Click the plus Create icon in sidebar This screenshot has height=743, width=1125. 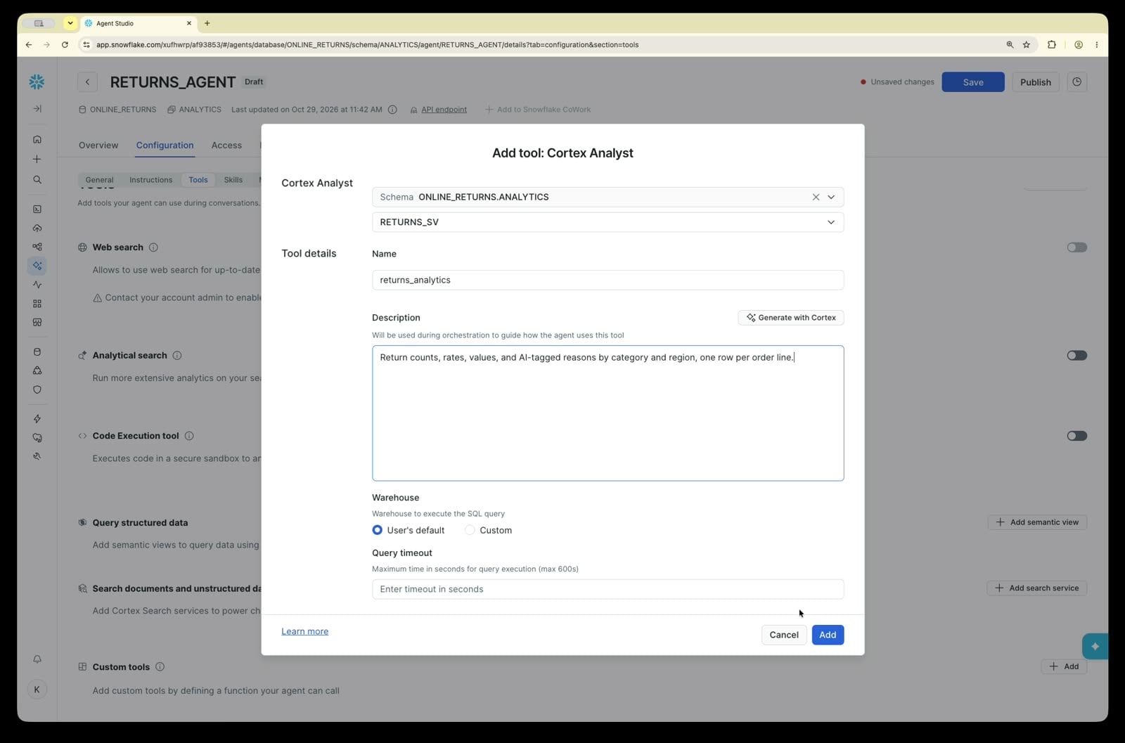pos(37,159)
